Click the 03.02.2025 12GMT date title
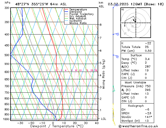 point(126,4)
